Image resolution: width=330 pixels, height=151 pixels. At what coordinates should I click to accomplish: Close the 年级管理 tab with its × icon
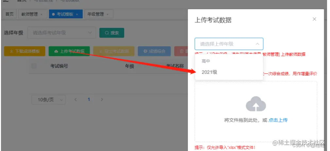coord(108,14)
